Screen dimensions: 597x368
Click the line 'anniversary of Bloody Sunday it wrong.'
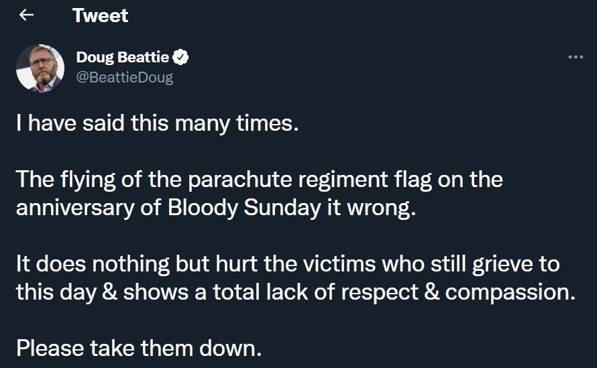(216, 208)
